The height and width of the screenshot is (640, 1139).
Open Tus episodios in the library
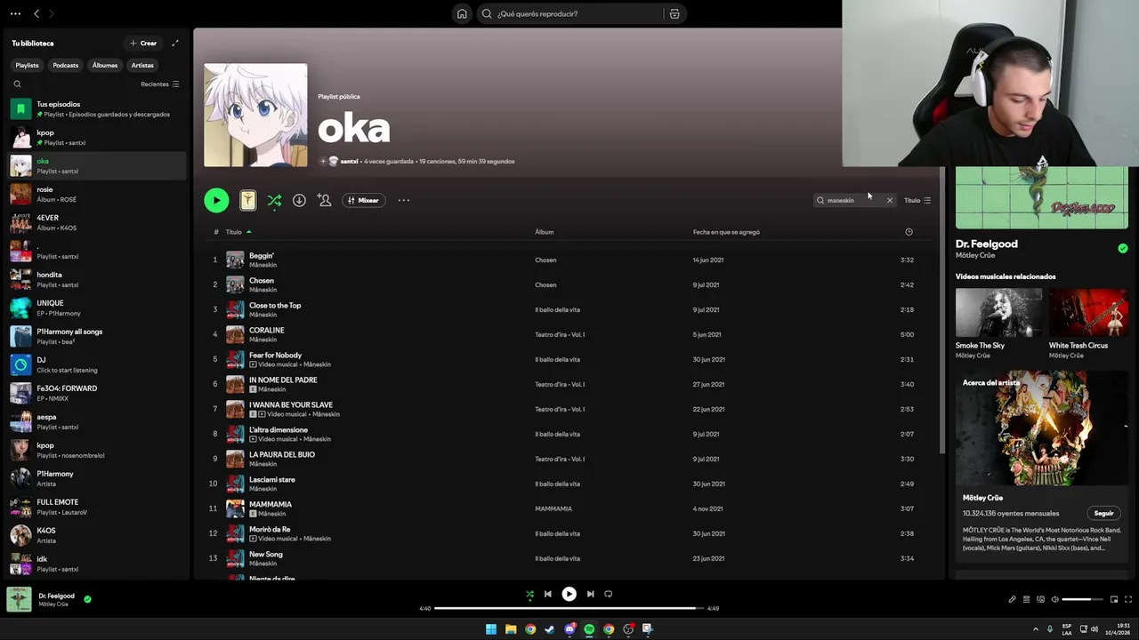point(97,108)
